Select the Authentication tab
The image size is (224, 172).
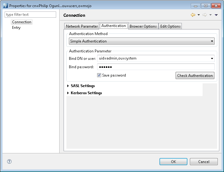[114, 26]
